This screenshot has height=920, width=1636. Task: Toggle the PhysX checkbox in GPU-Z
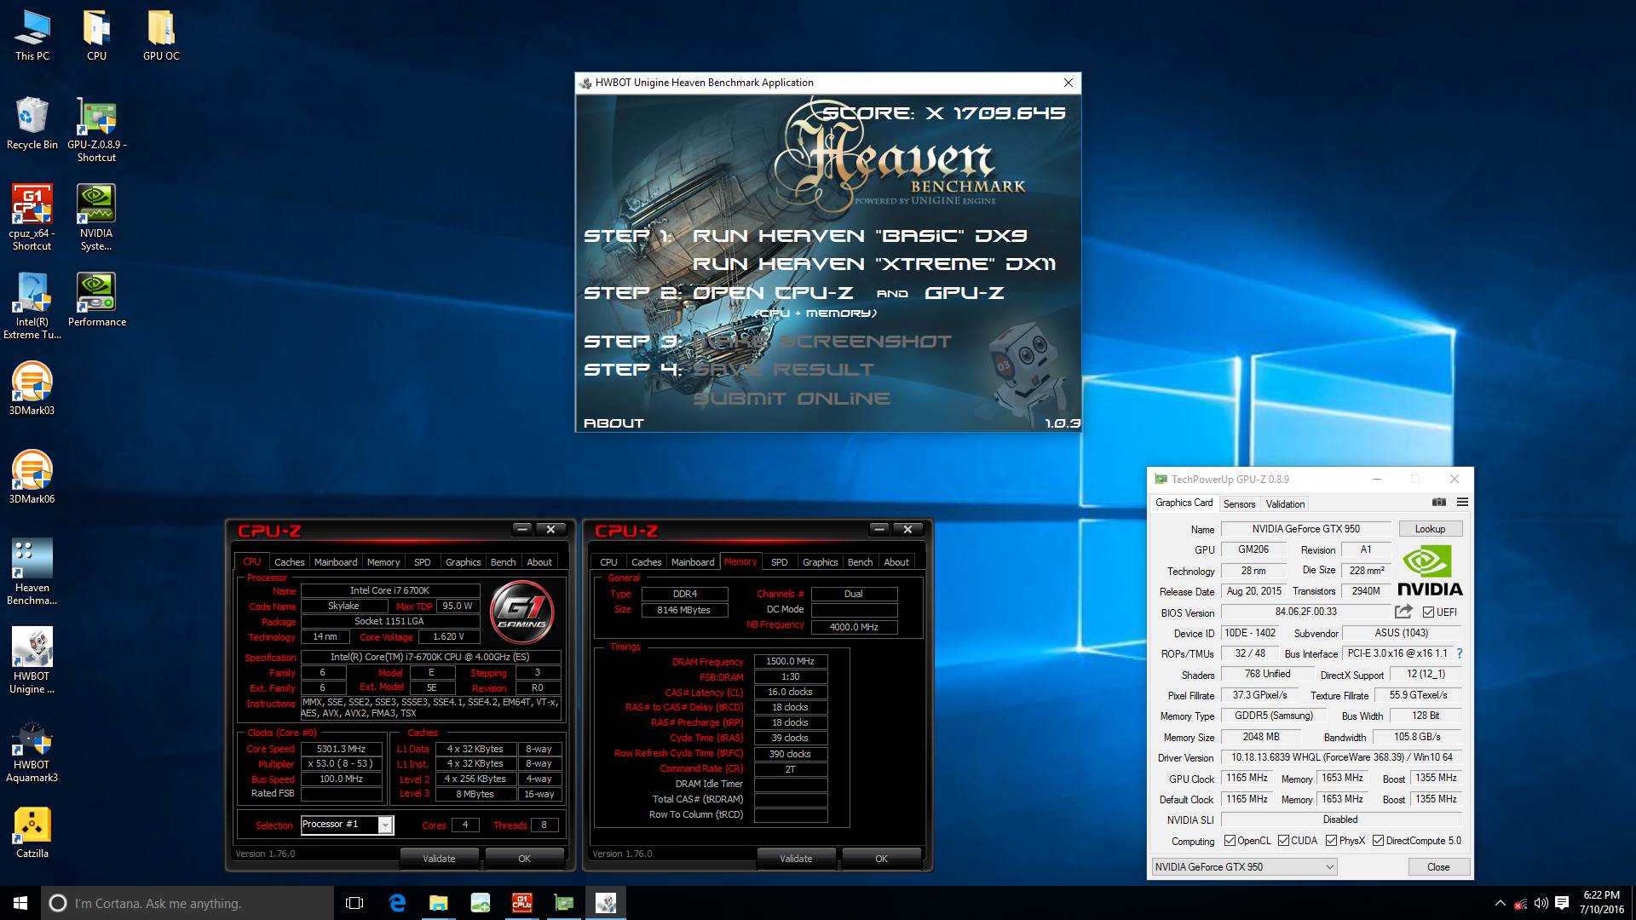(1331, 841)
